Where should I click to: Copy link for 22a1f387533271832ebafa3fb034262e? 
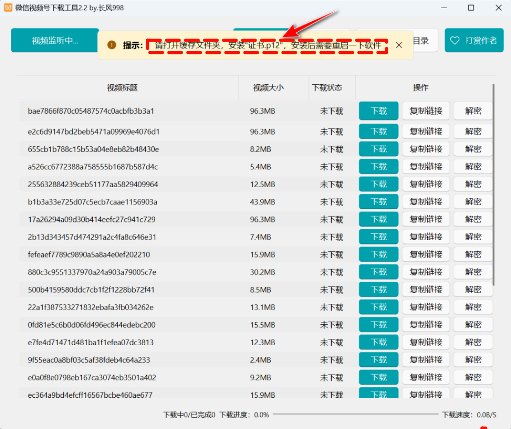(426, 307)
